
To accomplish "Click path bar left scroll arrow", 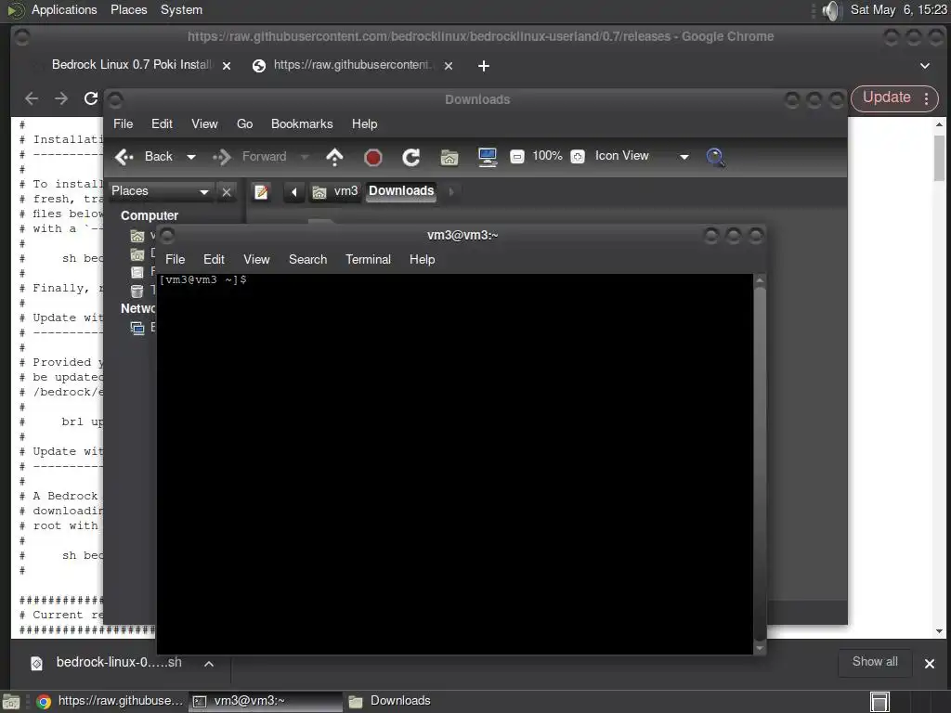I will [293, 192].
